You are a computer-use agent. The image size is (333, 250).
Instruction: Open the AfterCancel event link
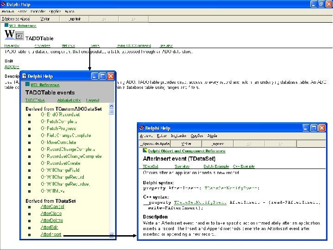click(52, 206)
